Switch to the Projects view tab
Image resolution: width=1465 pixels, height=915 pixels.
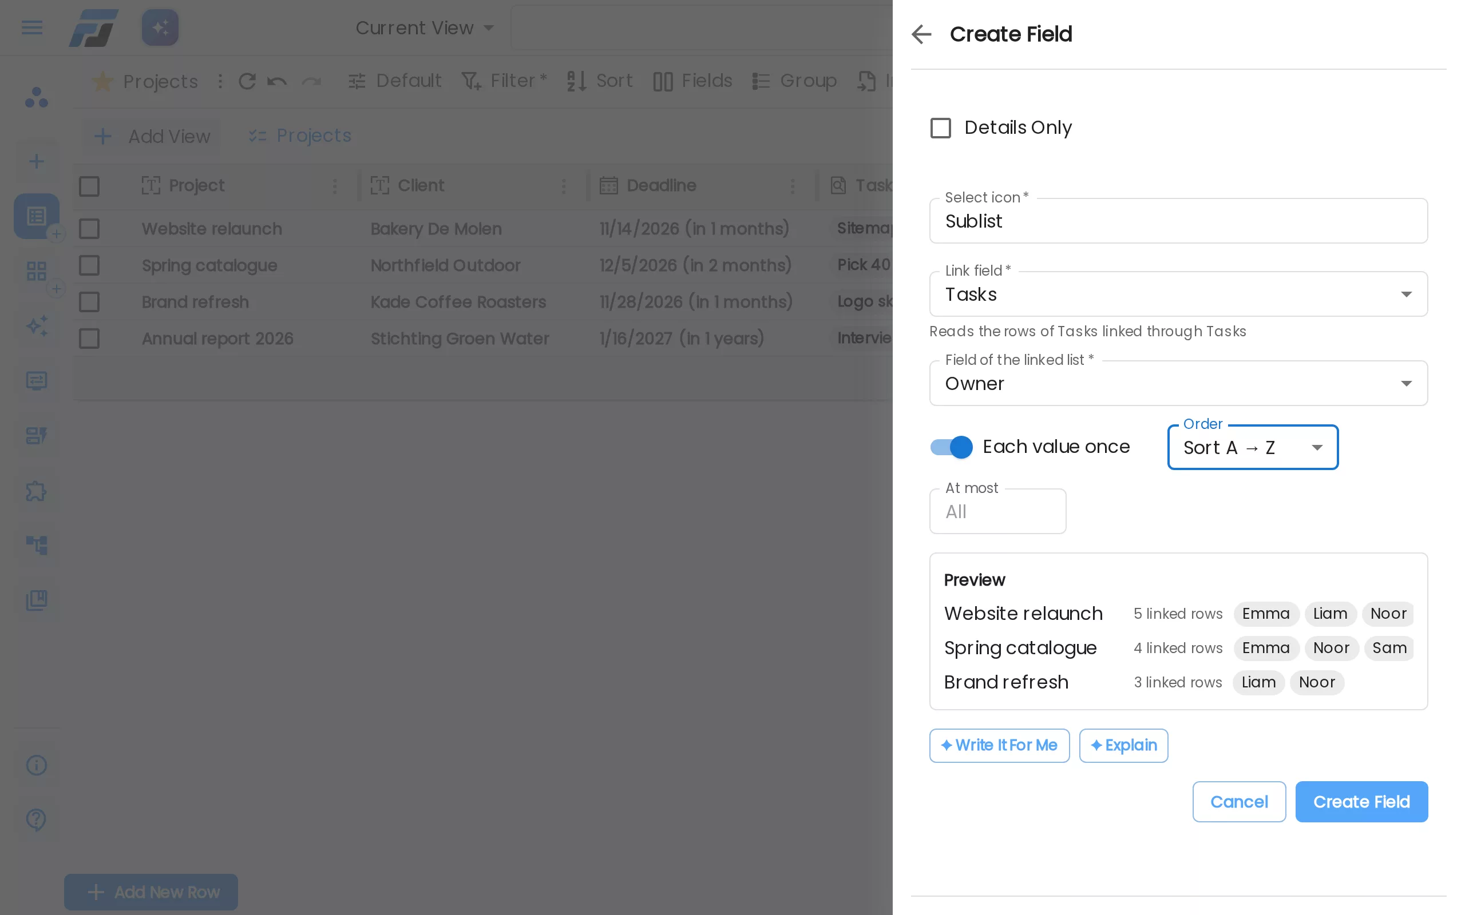coord(300,136)
